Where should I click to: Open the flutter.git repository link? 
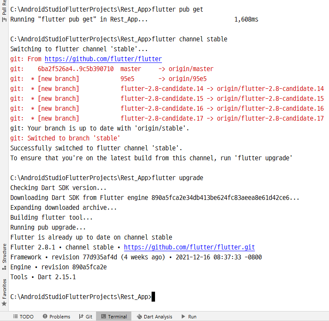coord(189,247)
